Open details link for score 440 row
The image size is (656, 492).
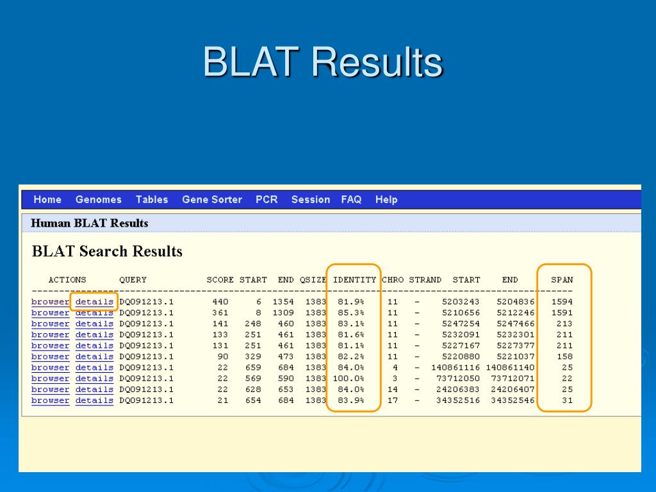click(x=94, y=302)
